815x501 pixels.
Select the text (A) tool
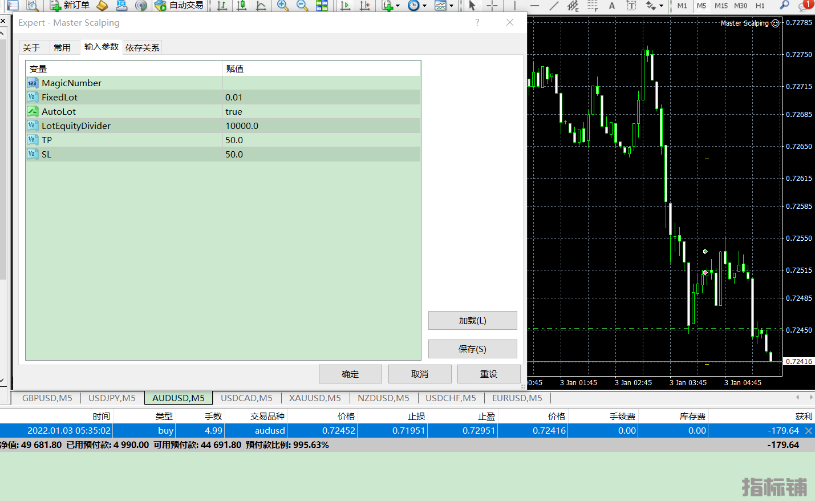pyautogui.click(x=612, y=6)
